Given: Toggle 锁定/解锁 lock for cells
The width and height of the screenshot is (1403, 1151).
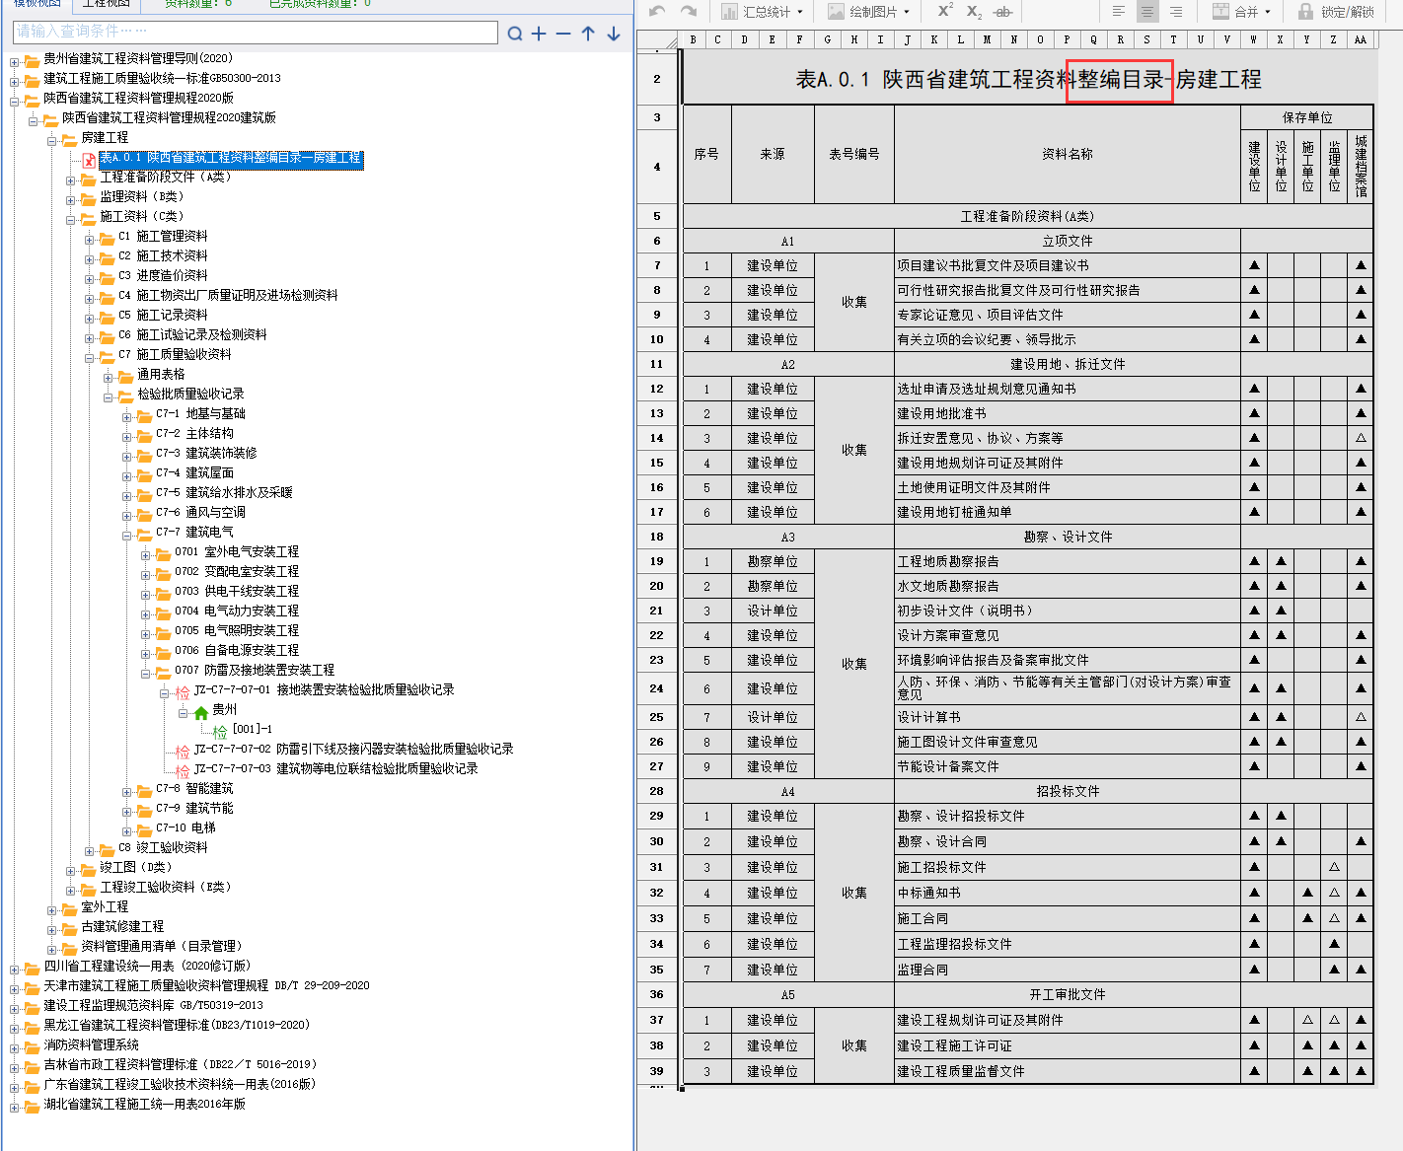Looking at the screenshot, I should (1336, 12).
